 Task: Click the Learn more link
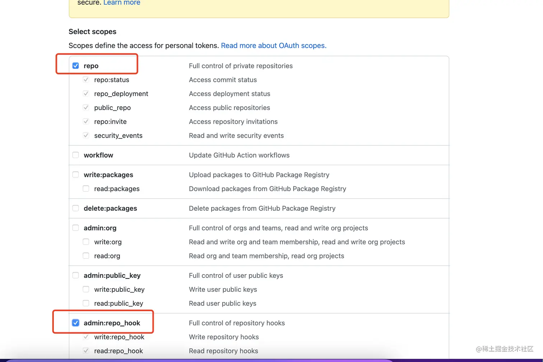pyautogui.click(x=122, y=3)
